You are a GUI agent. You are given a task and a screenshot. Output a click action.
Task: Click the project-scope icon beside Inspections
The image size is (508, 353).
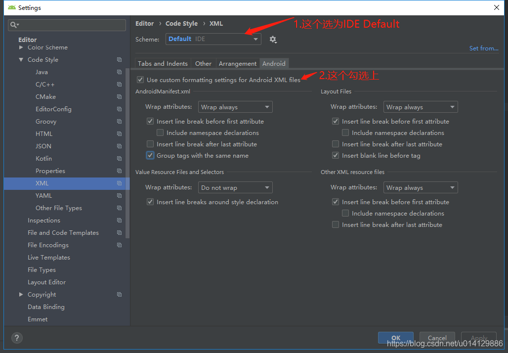click(119, 220)
